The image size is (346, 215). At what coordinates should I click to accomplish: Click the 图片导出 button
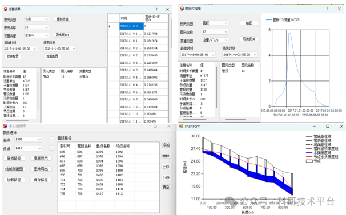pos(41,169)
